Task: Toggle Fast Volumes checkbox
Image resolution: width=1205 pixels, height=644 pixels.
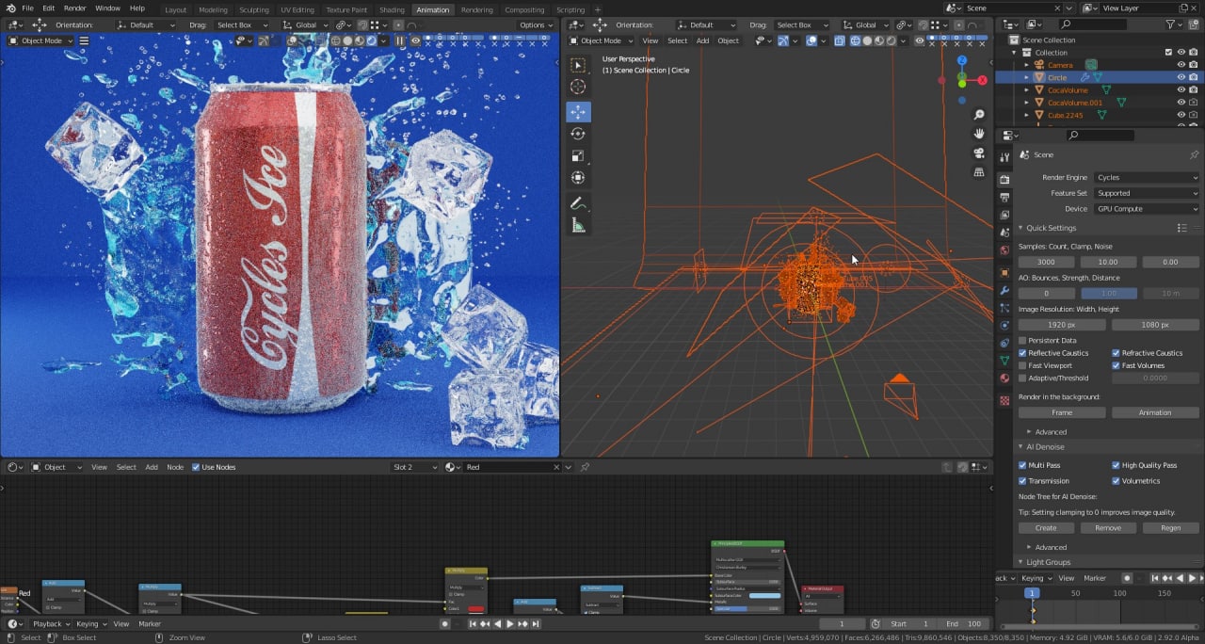Action: [1117, 365]
